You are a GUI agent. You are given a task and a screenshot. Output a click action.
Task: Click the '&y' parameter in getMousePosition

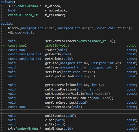pyautogui.click(x=101, y=85)
